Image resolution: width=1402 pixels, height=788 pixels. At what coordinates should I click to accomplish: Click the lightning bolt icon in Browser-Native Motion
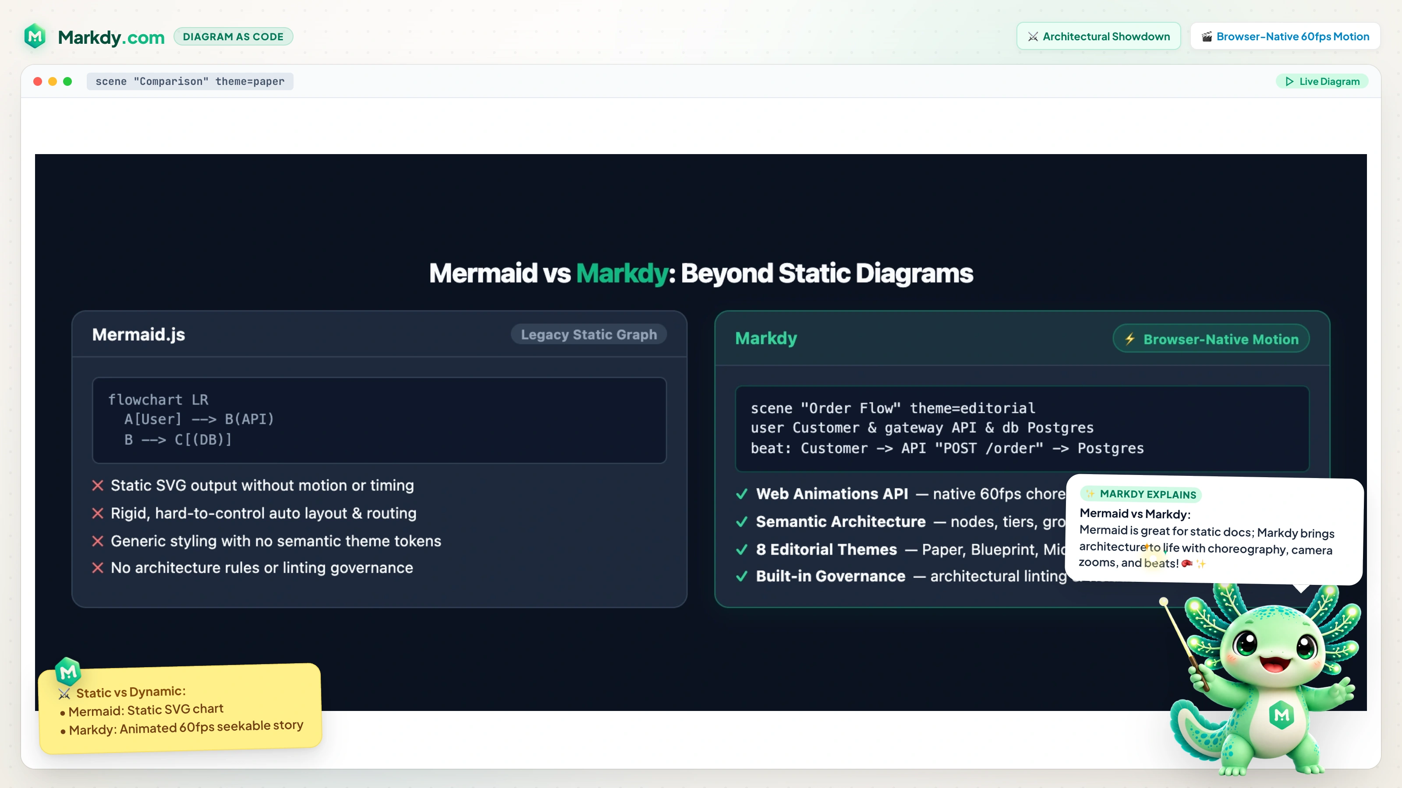pyautogui.click(x=1130, y=339)
